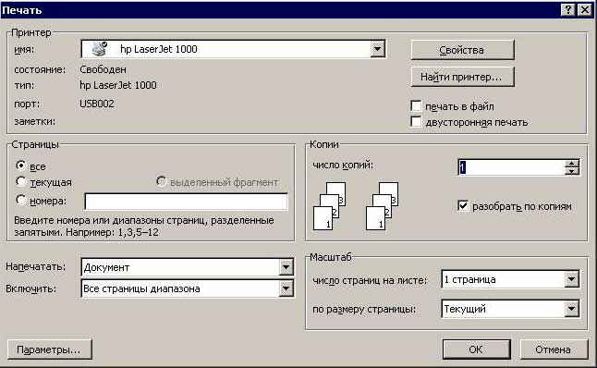Viewport: 597px width, 368px height.
Task: Uncheck «разобрать по копиям»
Action: (x=463, y=206)
